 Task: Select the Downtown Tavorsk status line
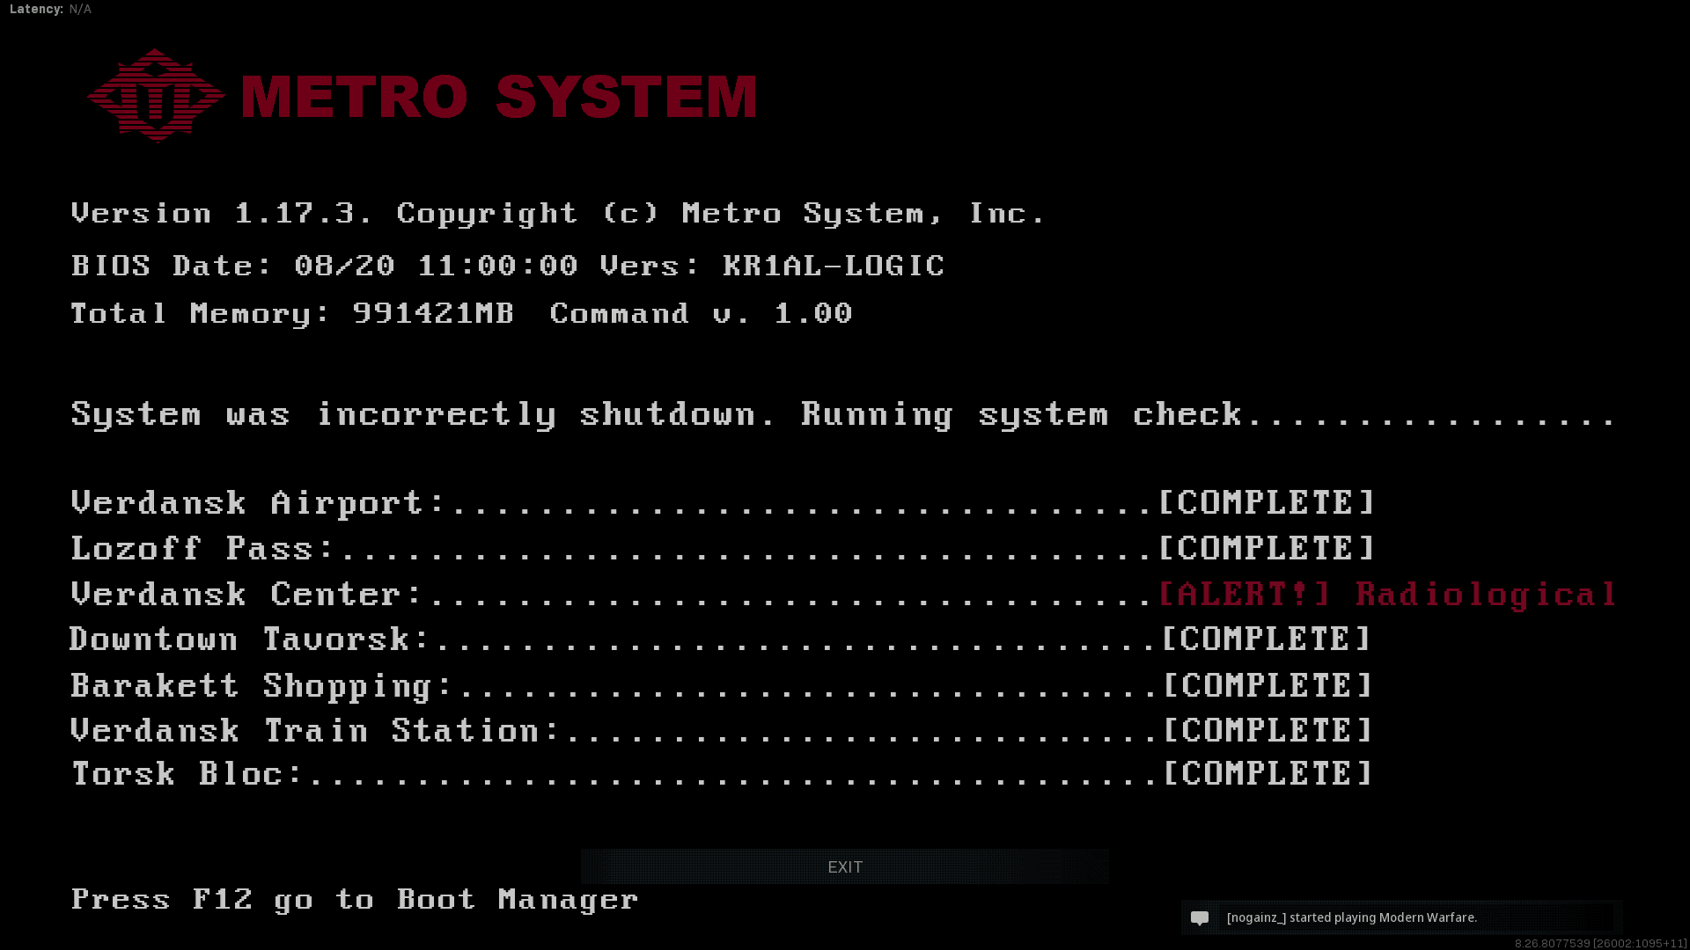(x=721, y=639)
